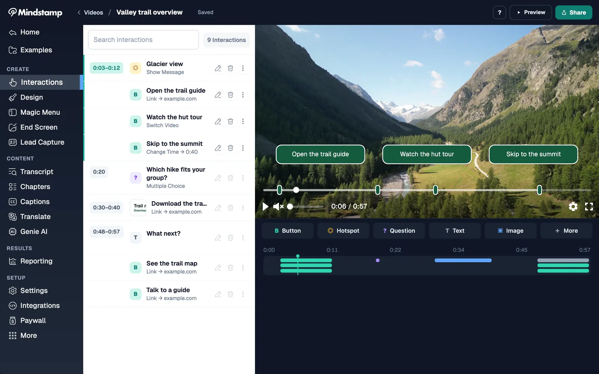Delete the See the trail map interaction

pos(231,267)
